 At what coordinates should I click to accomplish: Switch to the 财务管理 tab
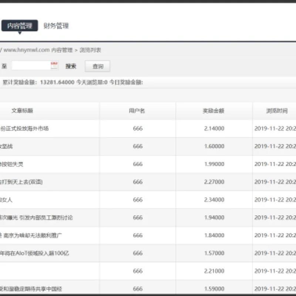point(56,26)
